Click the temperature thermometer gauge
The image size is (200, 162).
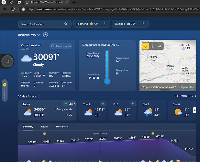107,67
